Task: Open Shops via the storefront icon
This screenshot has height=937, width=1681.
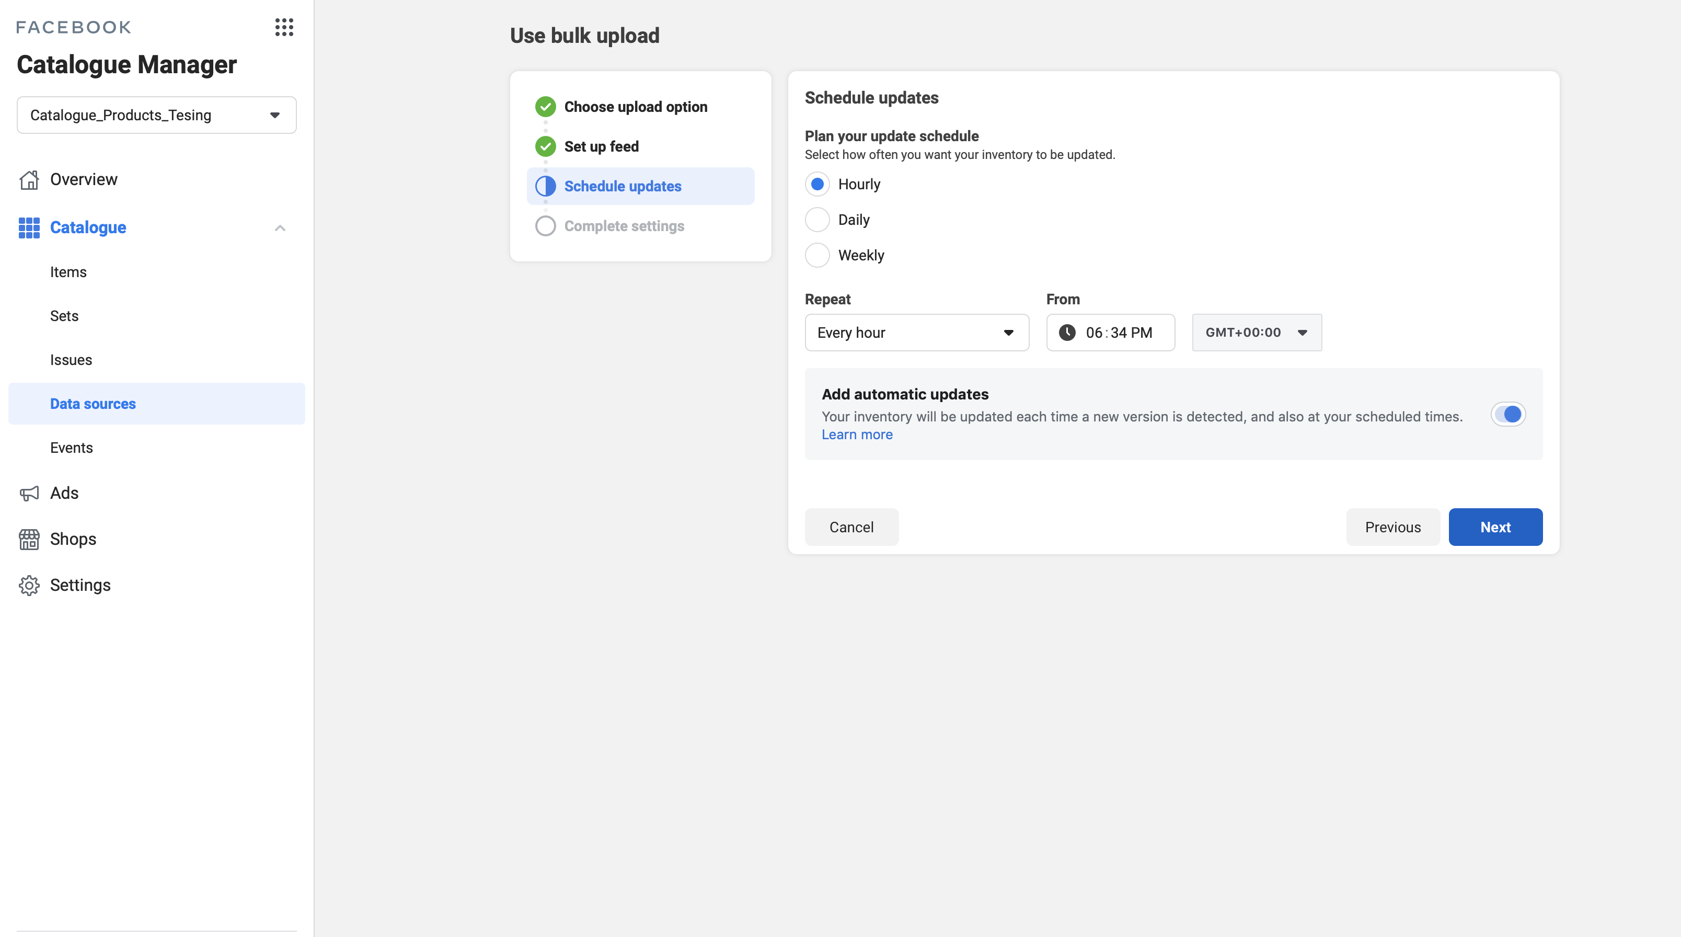Action: 29,539
